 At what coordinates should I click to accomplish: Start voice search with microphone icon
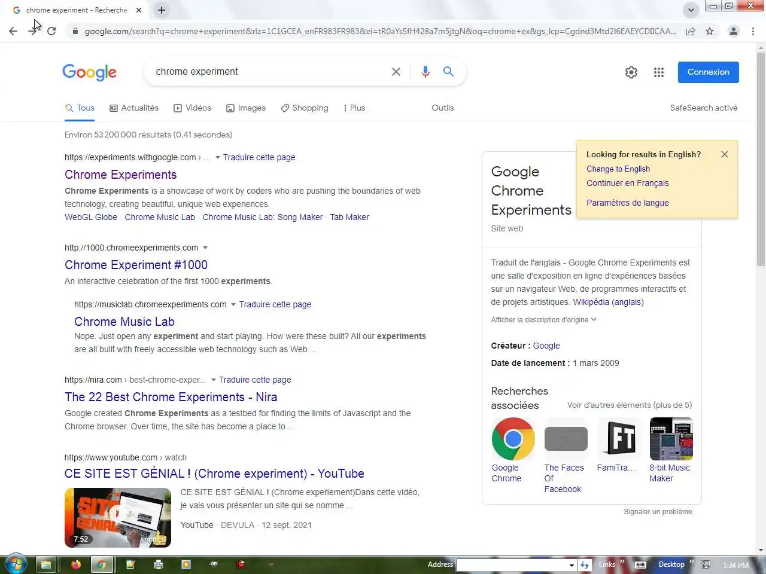[x=425, y=72]
